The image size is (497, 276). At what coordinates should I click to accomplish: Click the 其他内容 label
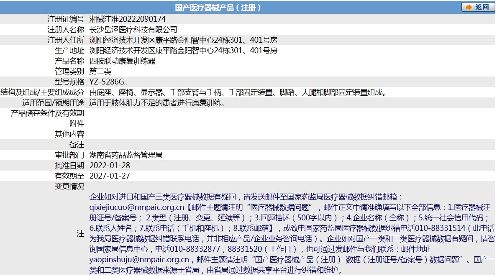(69, 134)
